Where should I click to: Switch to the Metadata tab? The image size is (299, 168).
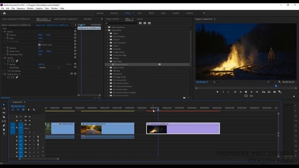(87, 19)
